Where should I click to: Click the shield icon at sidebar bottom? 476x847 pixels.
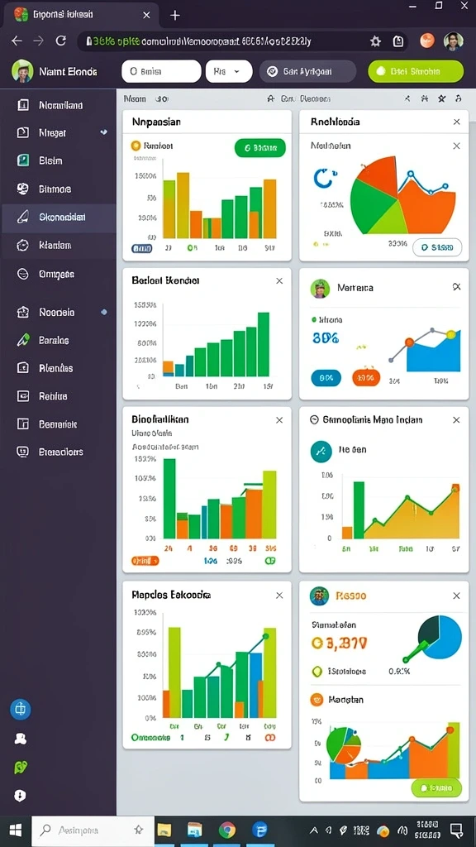tap(21, 796)
